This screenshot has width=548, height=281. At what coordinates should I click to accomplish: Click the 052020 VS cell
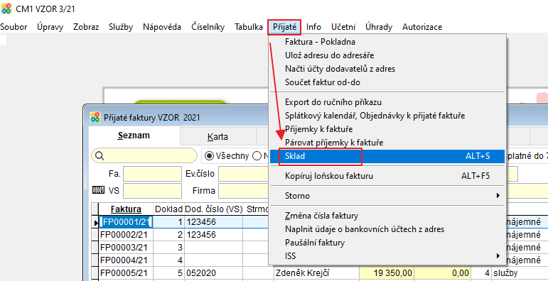tap(213, 272)
